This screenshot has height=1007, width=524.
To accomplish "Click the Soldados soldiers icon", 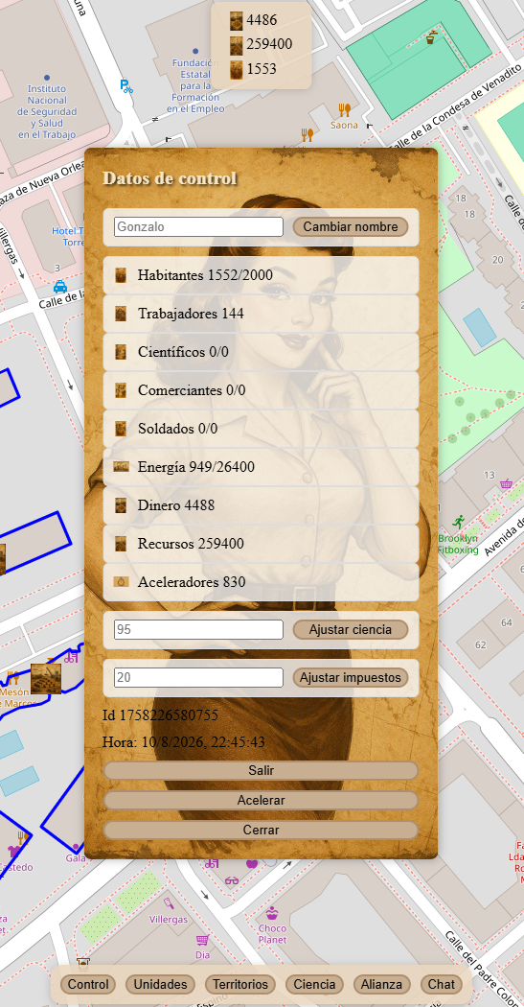I will (121, 429).
